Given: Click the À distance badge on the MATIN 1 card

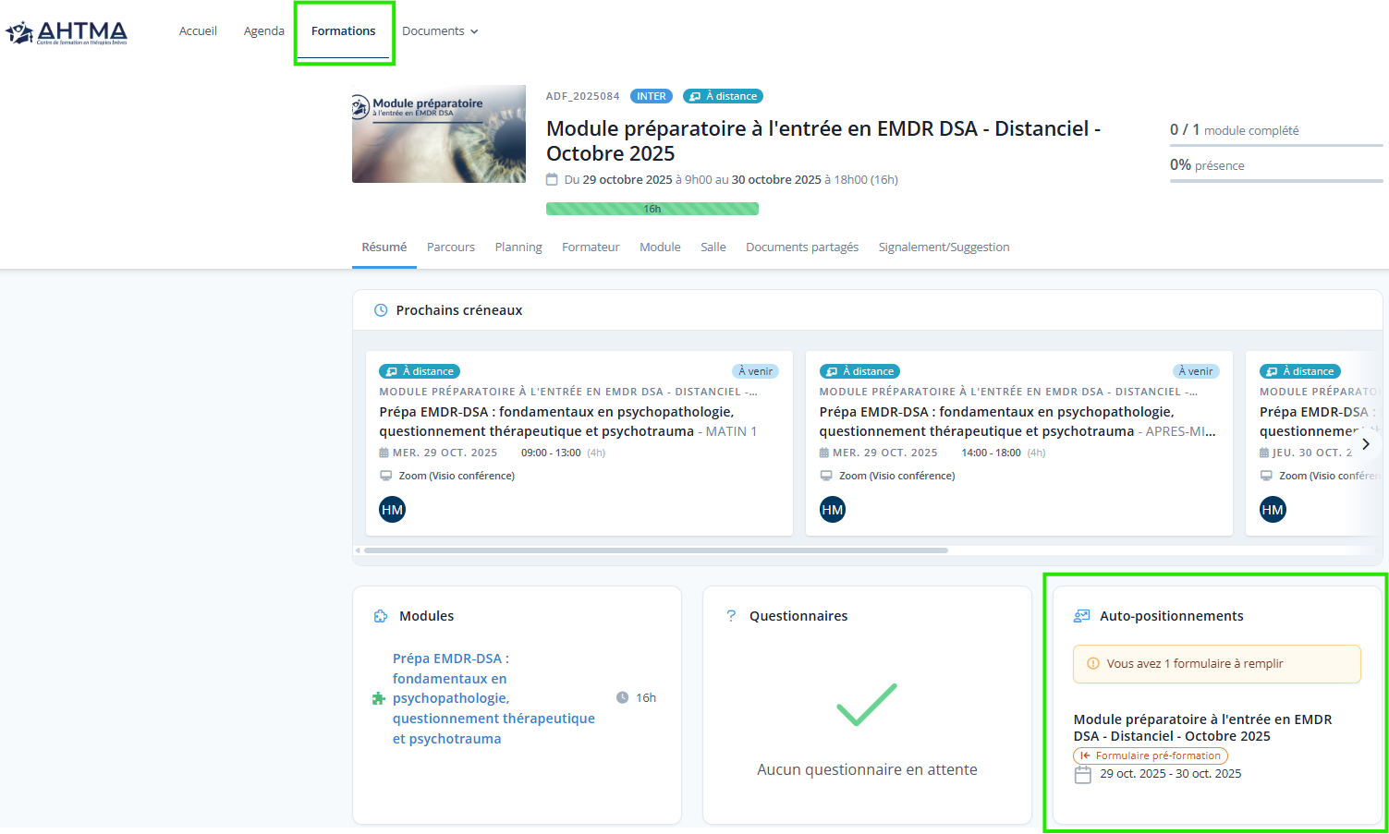Looking at the screenshot, I should click(420, 371).
